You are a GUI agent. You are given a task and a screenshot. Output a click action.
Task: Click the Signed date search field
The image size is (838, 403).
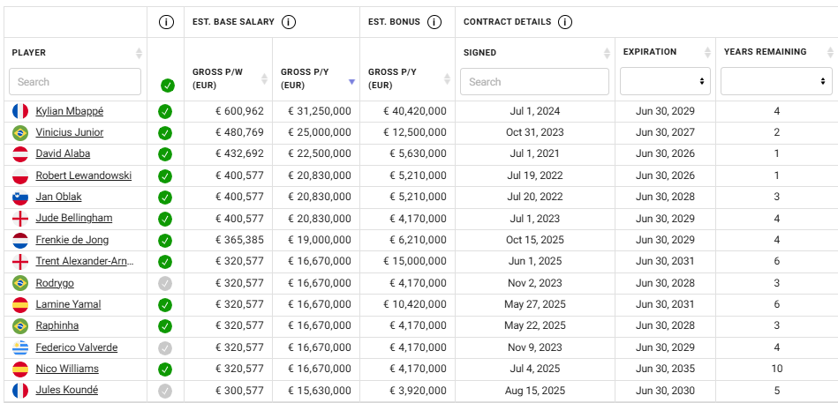(534, 82)
